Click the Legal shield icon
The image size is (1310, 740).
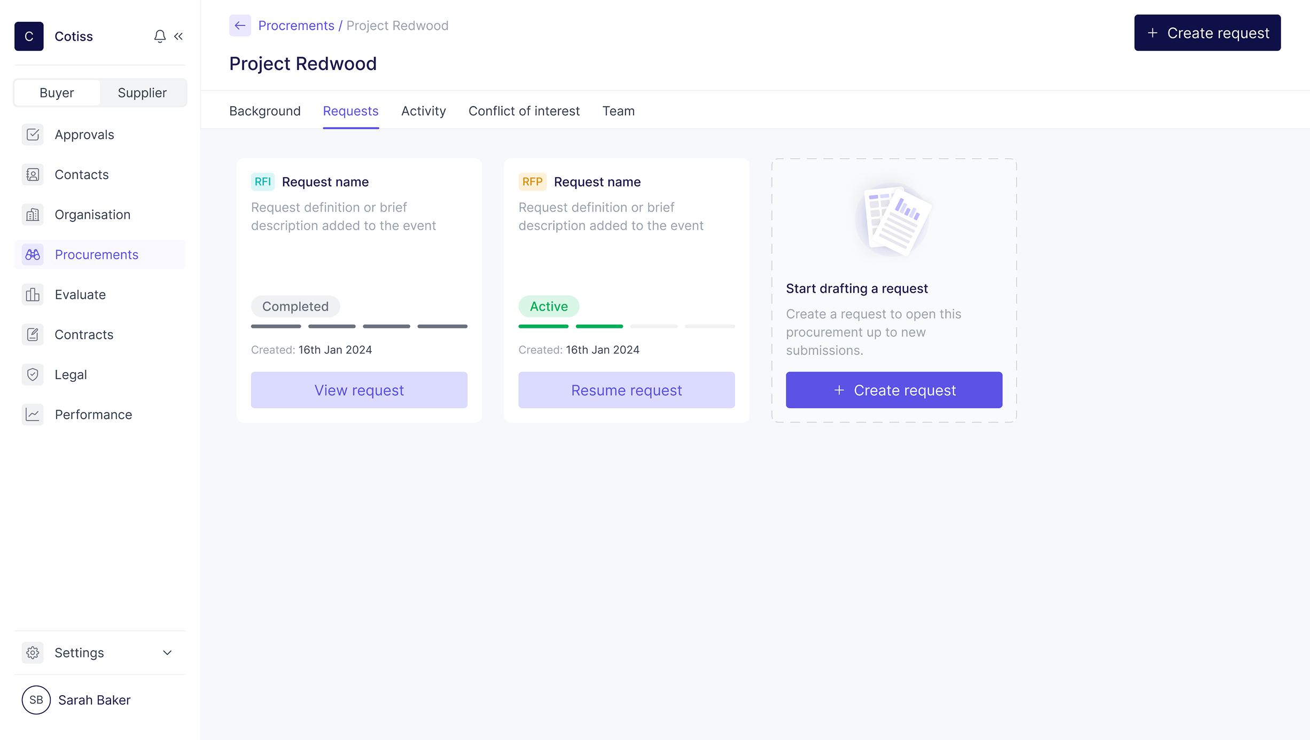[33, 375]
